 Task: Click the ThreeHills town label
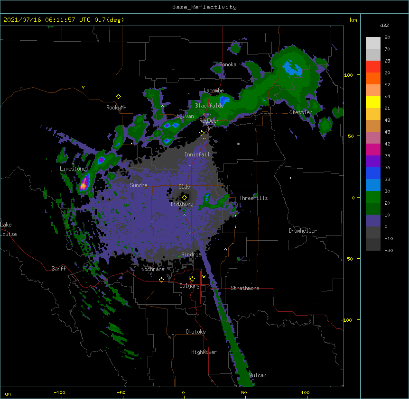point(253,198)
